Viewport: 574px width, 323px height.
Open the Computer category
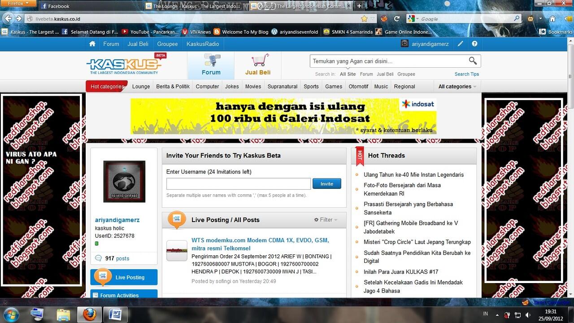click(207, 87)
